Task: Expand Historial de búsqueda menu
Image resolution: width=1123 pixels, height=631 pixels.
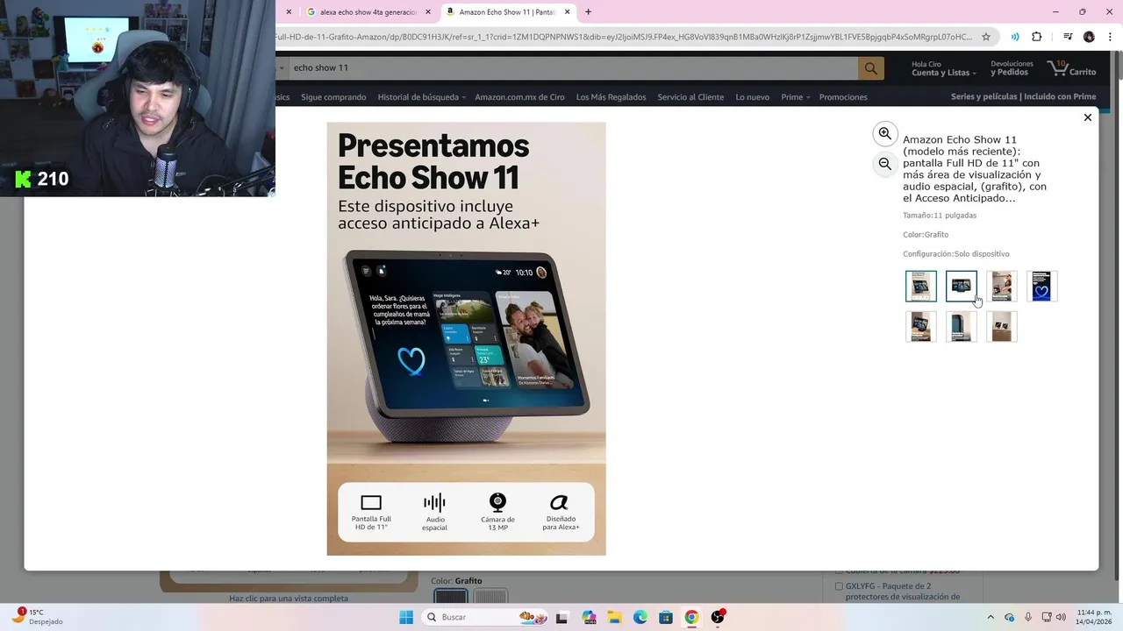Action: 421,97
